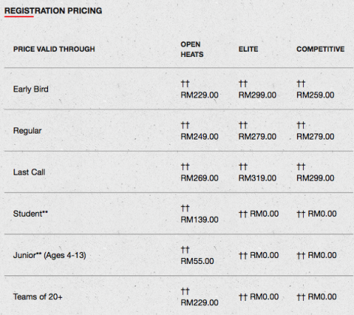
Task: Click Early Bird Elite price RM299.00
Action: click(257, 95)
